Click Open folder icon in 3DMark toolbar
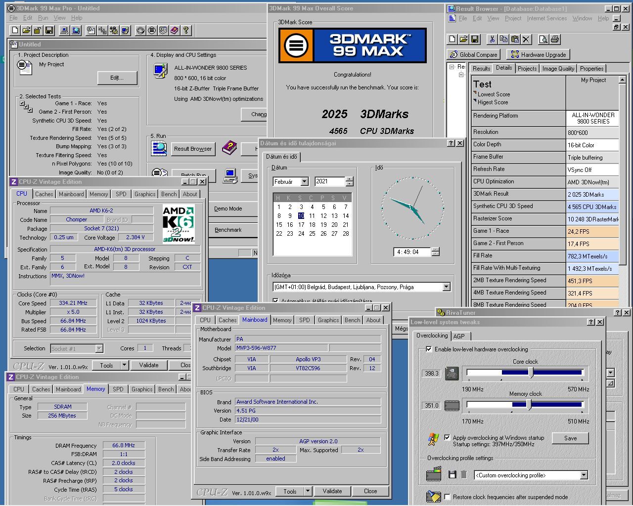The image size is (633, 506). tap(26, 31)
